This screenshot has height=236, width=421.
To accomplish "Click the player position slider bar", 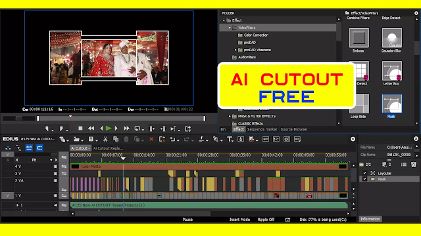I will [x=121, y=119].
